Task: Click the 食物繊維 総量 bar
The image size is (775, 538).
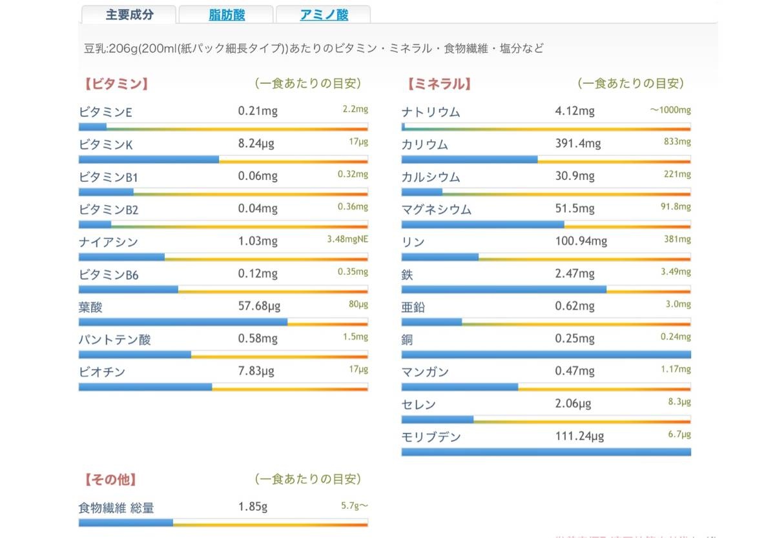Action: click(x=223, y=523)
